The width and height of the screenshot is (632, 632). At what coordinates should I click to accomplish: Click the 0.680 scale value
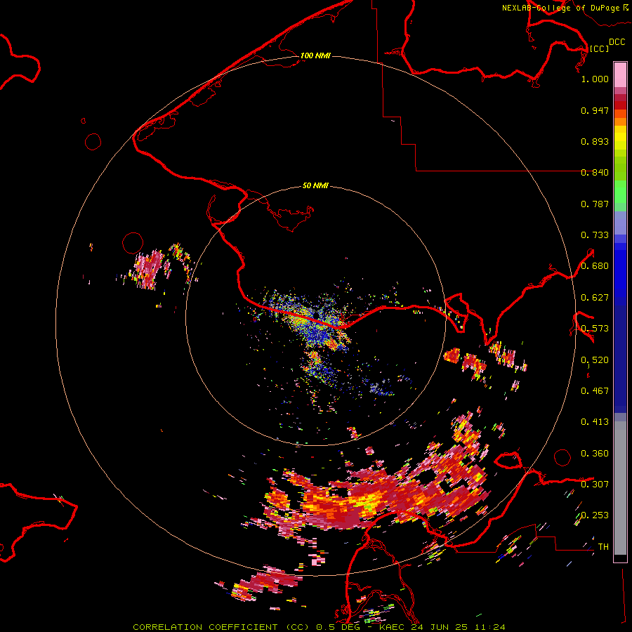[x=595, y=266]
